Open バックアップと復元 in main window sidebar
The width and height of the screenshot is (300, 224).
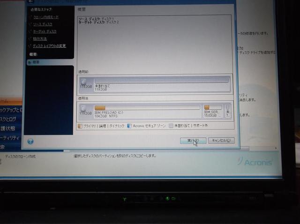11,110
